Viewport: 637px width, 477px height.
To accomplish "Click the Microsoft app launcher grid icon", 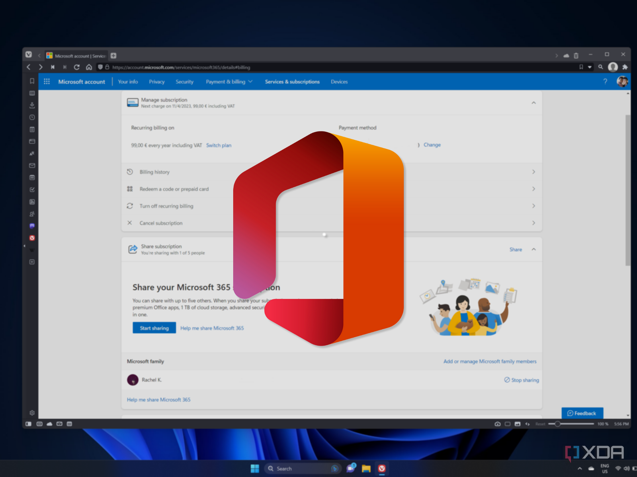I will [x=47, y=81].
